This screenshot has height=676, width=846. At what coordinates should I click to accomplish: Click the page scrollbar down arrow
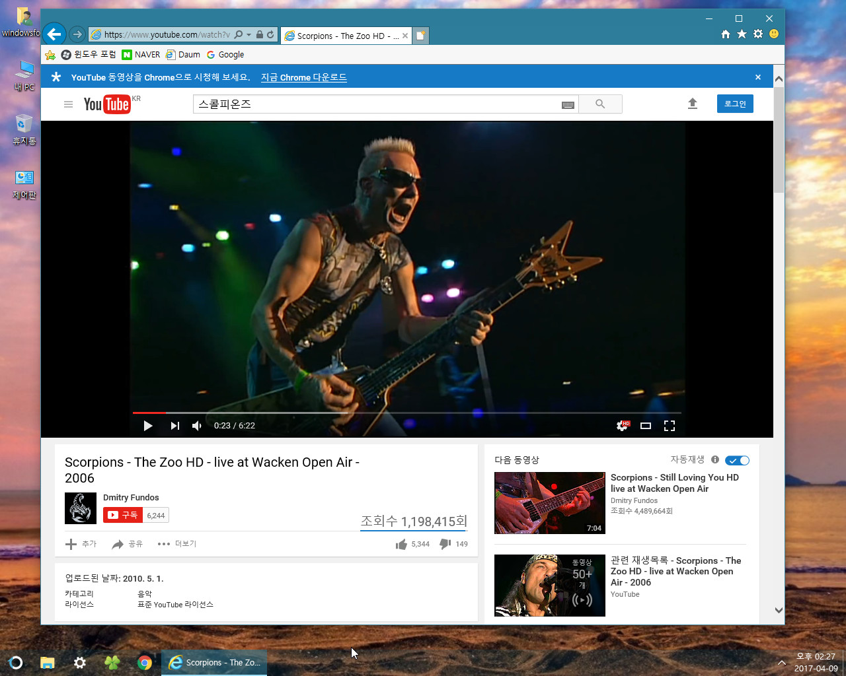tap(779, 610)
